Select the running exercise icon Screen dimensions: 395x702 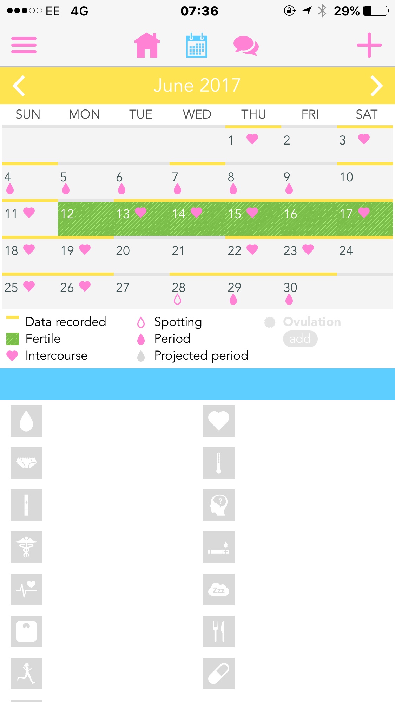point(26,674)
